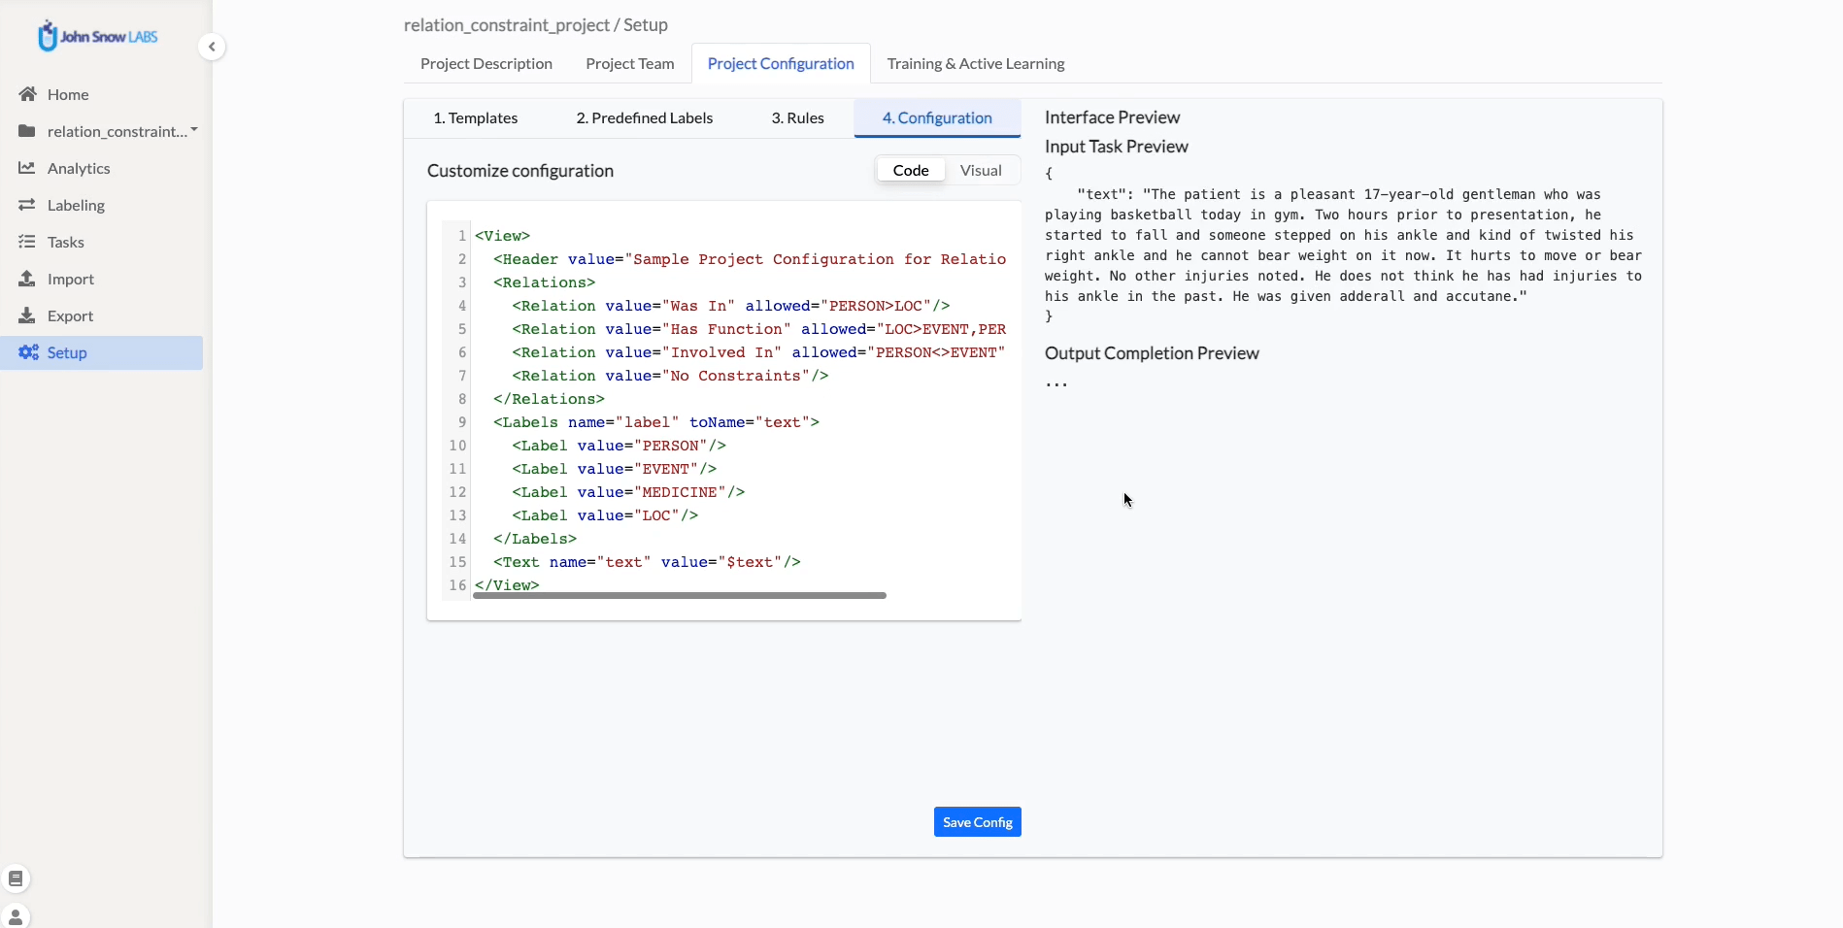The image size is (1843, 928).
Task: Click the Export download icon
Action: tap(27, 315)
